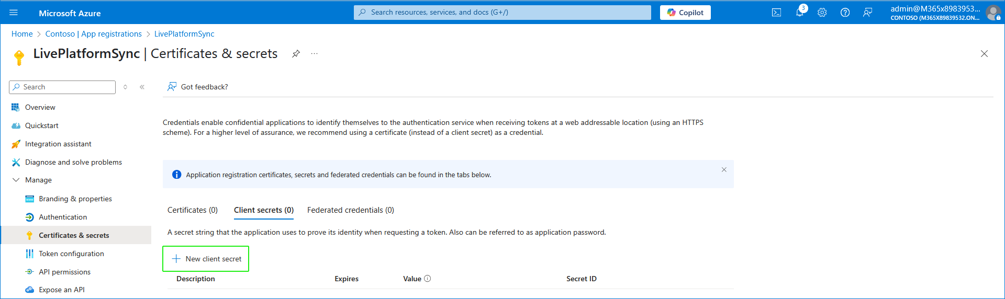
Task: Click the Value column info icon
Action: coord(427,279)
